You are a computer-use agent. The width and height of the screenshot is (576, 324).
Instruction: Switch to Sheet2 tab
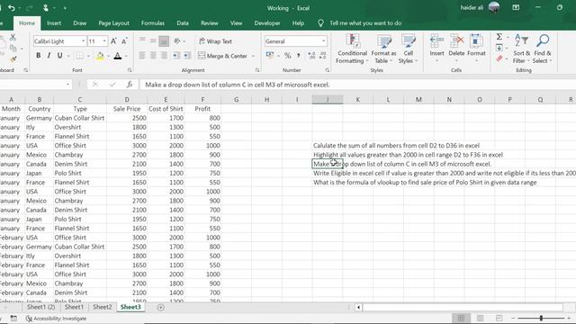(102, 307)
